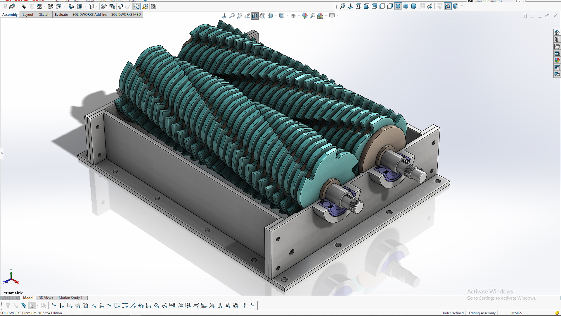
Task: Click the Normal To view icon
Action: [x=351, y=6]
